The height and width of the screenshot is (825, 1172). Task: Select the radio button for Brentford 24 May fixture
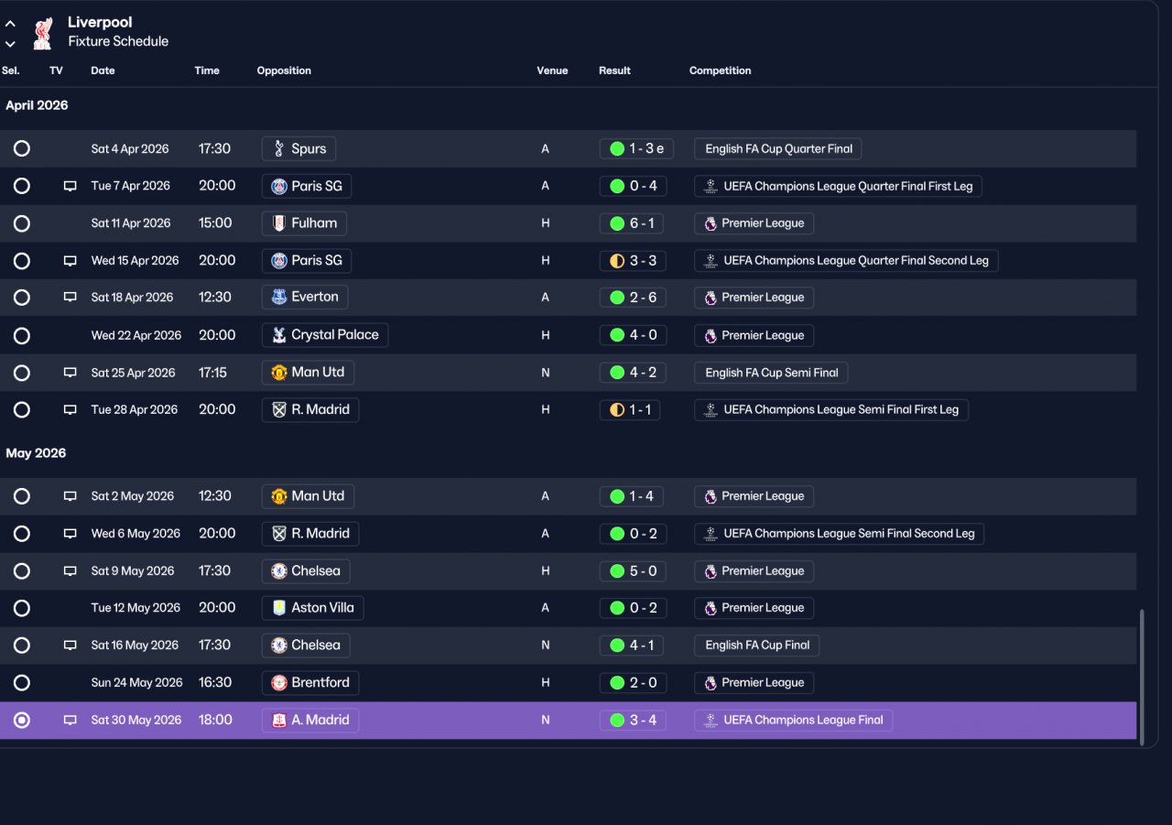click(22, 682)
